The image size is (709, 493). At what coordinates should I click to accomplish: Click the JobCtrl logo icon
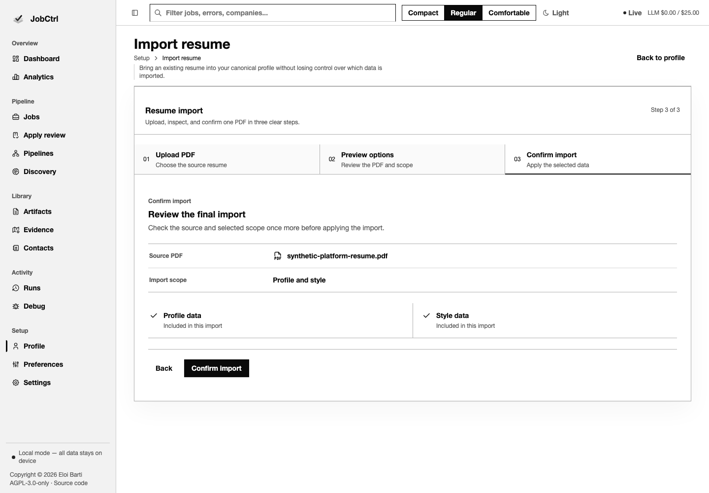pos(18,19)
